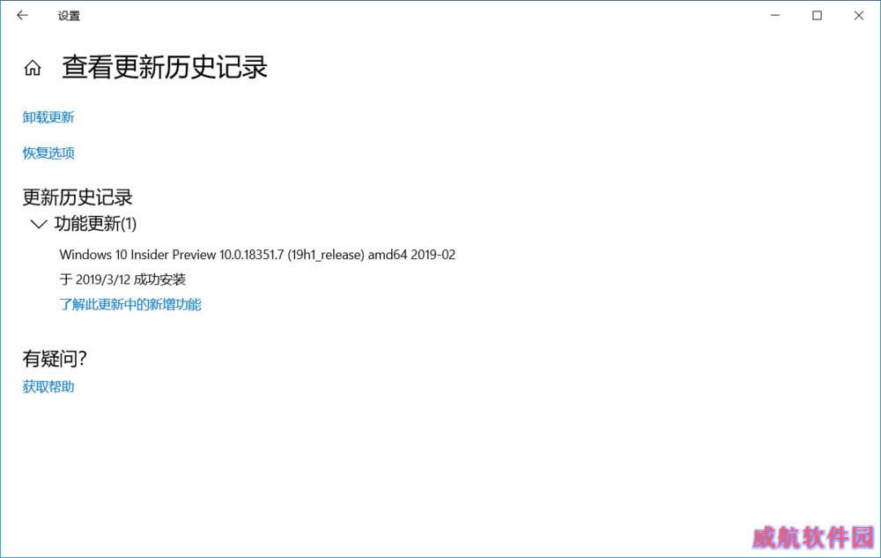Click the 有疑问? heading
Image resolution: width=881 pixels, height=558 pixels.
pos(55,359)
